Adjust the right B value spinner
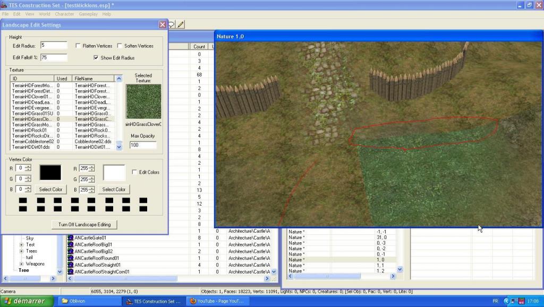Viewport: 544px width, 307px height. [x=91, y=190]
